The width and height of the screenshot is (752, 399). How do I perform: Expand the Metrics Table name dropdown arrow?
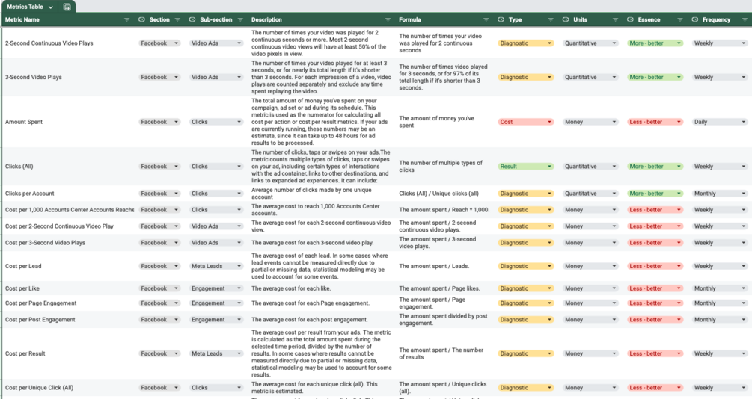(50, 7)
